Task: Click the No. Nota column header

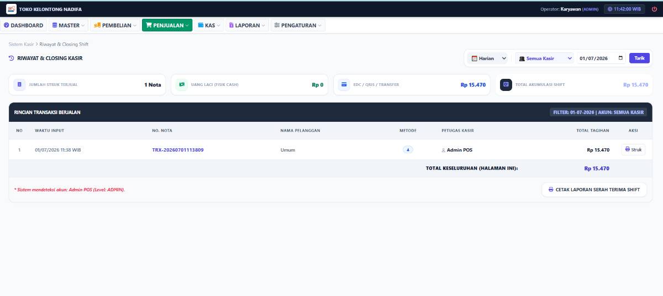Action: 162,131
